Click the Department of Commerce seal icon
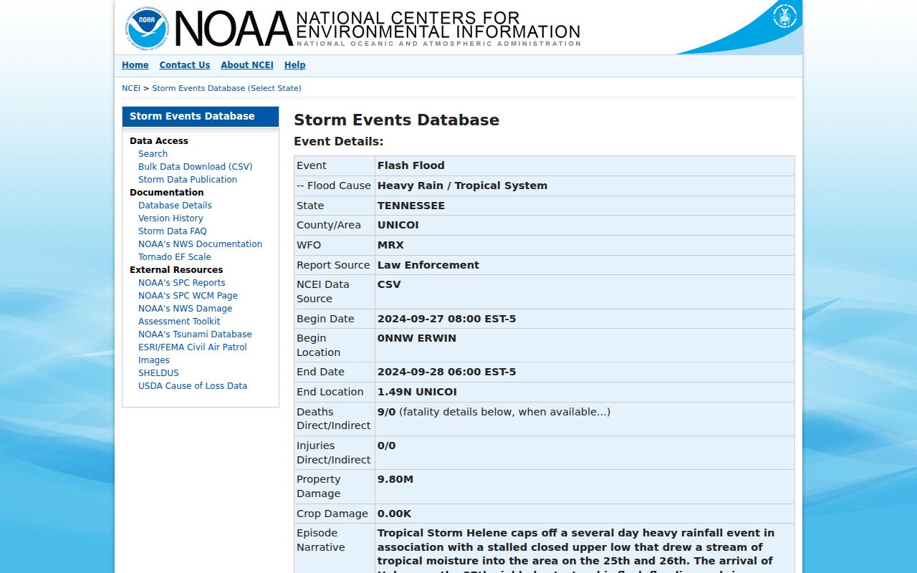Image resolution: width=917 pixels, height=573 pixels. pos(784,16)
